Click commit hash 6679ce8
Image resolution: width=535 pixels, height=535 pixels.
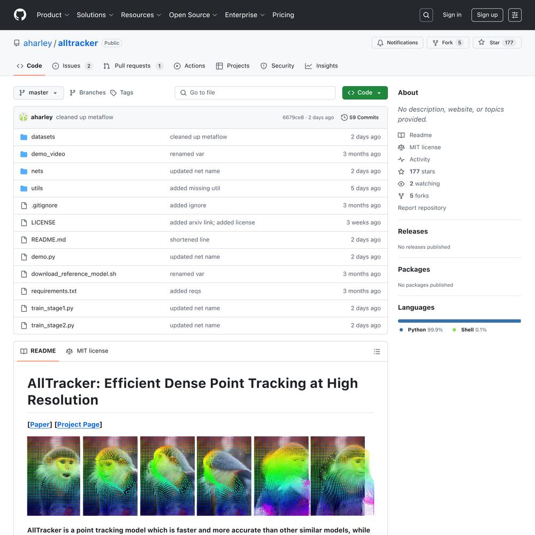tap(293, 117)
